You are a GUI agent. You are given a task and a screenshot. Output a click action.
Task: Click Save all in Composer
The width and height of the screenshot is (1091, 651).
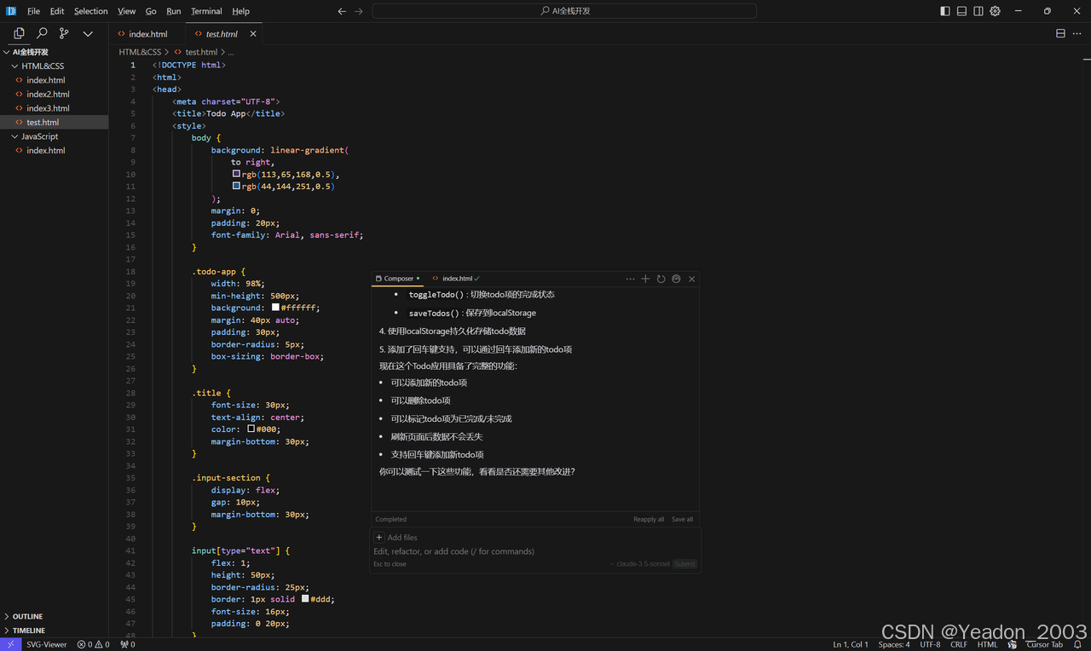coord(682,519)
